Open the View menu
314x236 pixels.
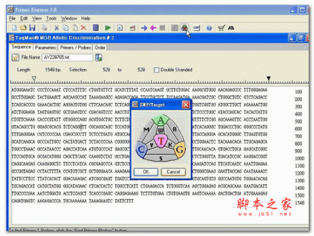[37, 19]
